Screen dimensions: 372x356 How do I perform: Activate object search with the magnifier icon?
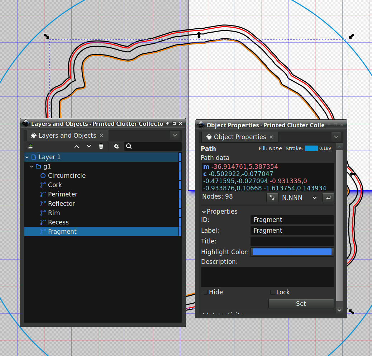tap(129, 146)
